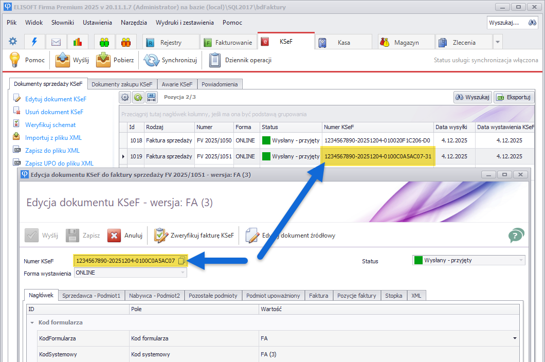Open Dziennik operacji log
545x362 pixels.
click(x=215, y=60)
